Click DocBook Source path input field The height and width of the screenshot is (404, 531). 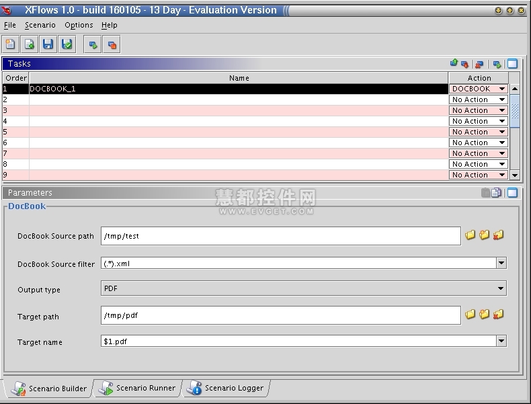pos(281,236)
